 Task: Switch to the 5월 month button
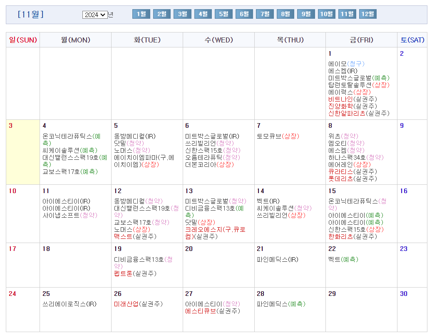click(x=223, y=14)
